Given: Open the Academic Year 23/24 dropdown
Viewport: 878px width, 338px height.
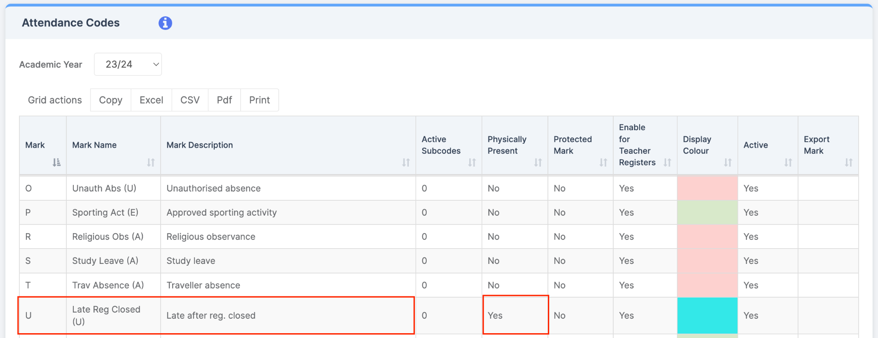Looking at the screenshot, I should 128,64.
